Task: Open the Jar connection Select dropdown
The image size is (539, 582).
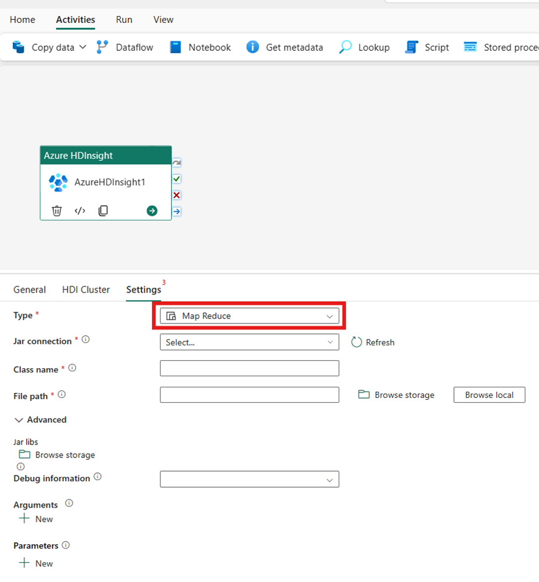Action: [x=249, y=342]
